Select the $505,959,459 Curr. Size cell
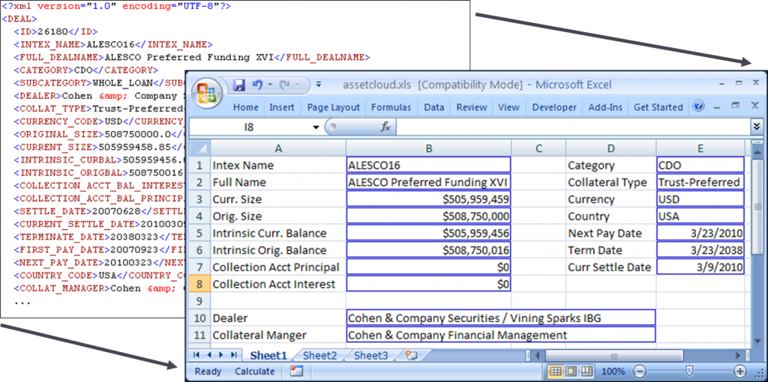Screen dimensions: 768x382 point(428,199)
